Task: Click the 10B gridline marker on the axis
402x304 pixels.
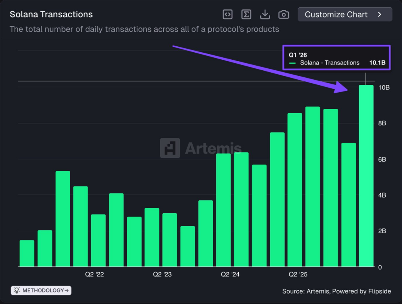Action: [x=384, y=88]
